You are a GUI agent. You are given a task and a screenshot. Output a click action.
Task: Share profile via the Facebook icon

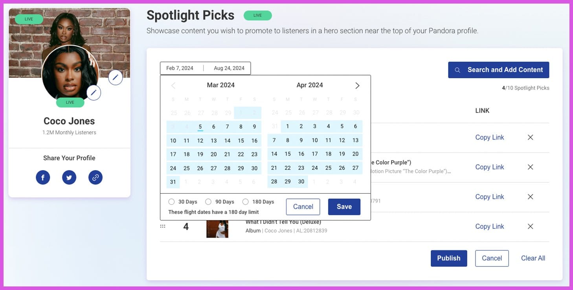[x=43, y=177]
